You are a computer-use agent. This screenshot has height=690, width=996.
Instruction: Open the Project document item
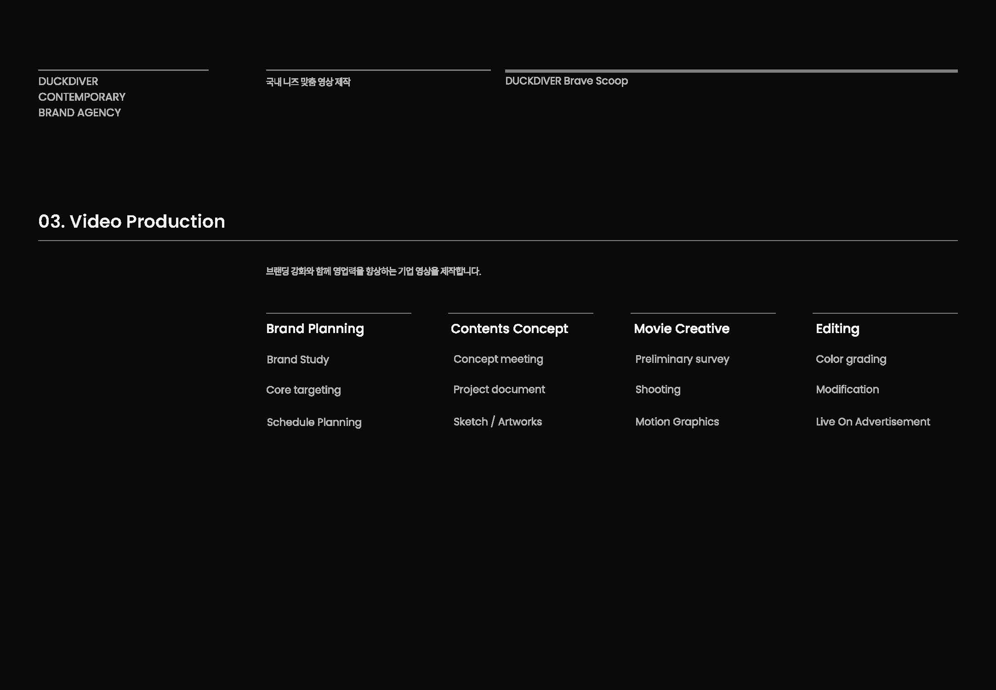[499, 390]
